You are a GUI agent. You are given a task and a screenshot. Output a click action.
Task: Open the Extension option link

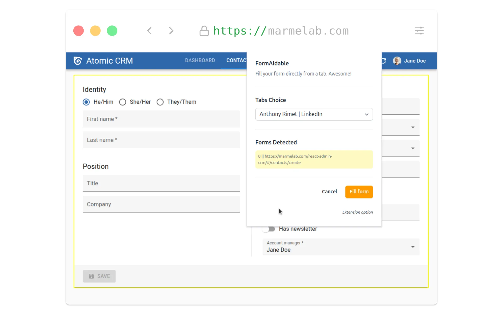point(357,212)
